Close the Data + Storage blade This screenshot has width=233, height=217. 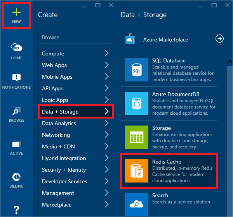click(x=228, y=5)
